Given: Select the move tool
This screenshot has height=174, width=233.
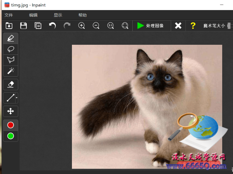Looking at the screenshot, I should pyautogui.click(x=10, y=111).
